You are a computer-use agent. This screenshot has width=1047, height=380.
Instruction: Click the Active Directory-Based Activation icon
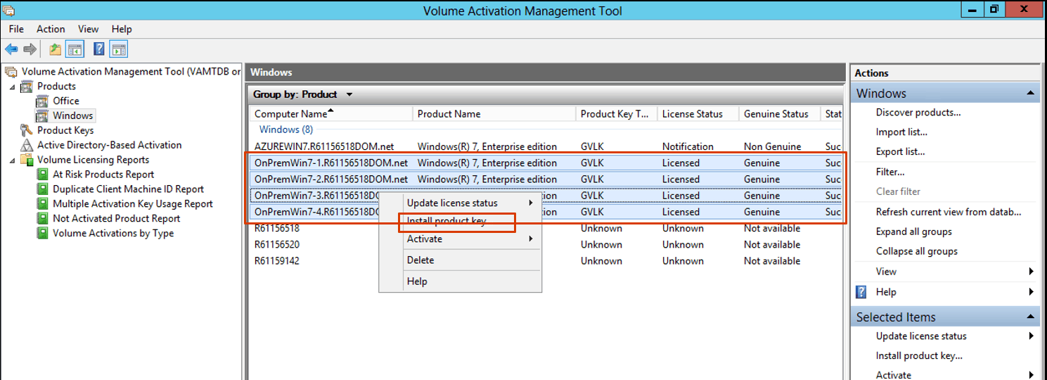pyautogui.click(x=27, y=145)
